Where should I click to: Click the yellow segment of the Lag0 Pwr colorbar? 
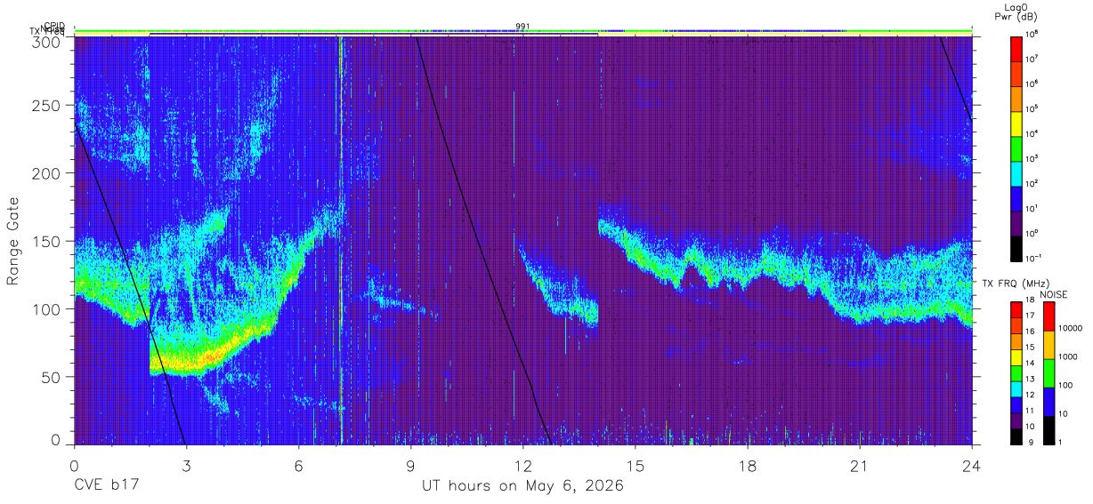click(1016, 124)
